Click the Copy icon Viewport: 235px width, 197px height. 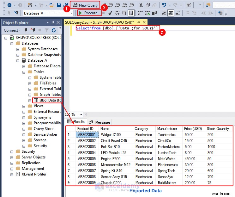[x=148, y=5]
